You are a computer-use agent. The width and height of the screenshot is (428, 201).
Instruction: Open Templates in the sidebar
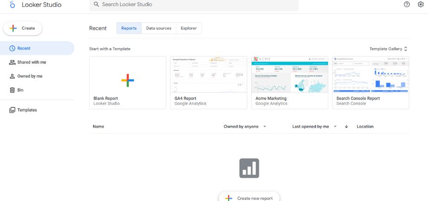[x=37, y=110]
